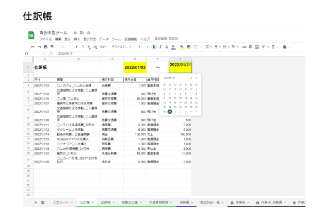Viewport: 324px width, 209px height.
Task: Open the データ menu
Action: tap(104, 39)
